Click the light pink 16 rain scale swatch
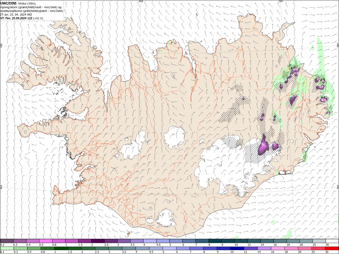This screenshot has height=254, width=339. click(x=278, y=248)
